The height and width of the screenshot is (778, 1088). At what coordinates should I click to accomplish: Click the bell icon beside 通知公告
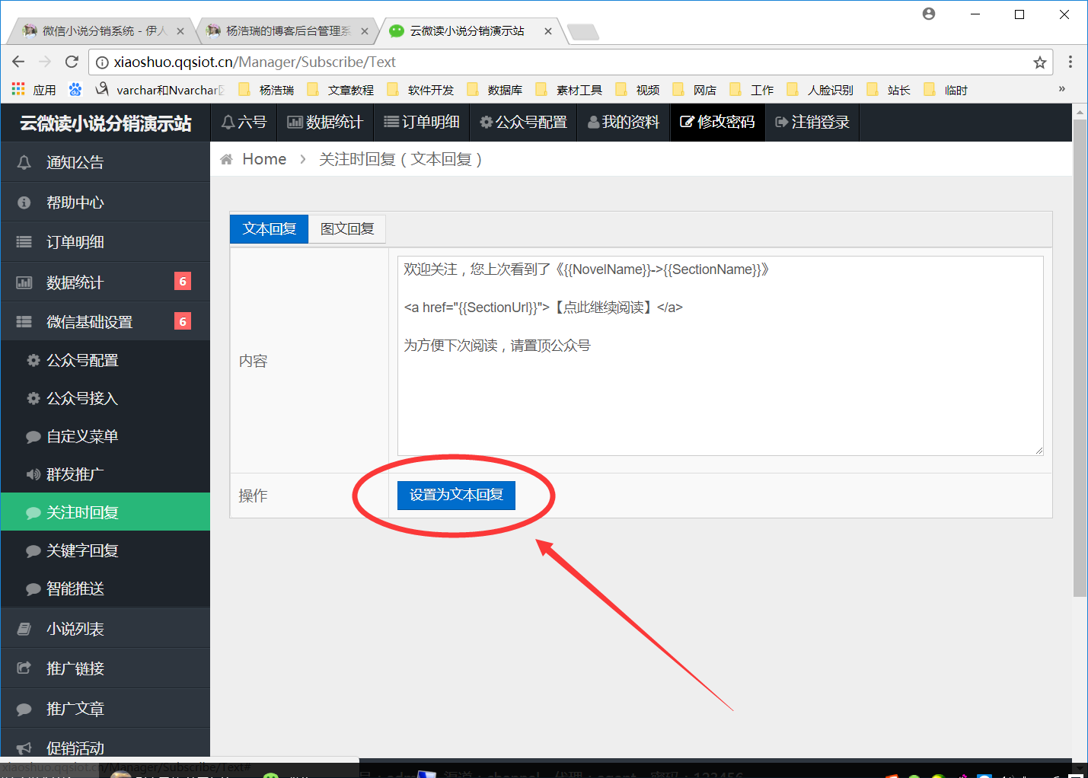(24, 162)
